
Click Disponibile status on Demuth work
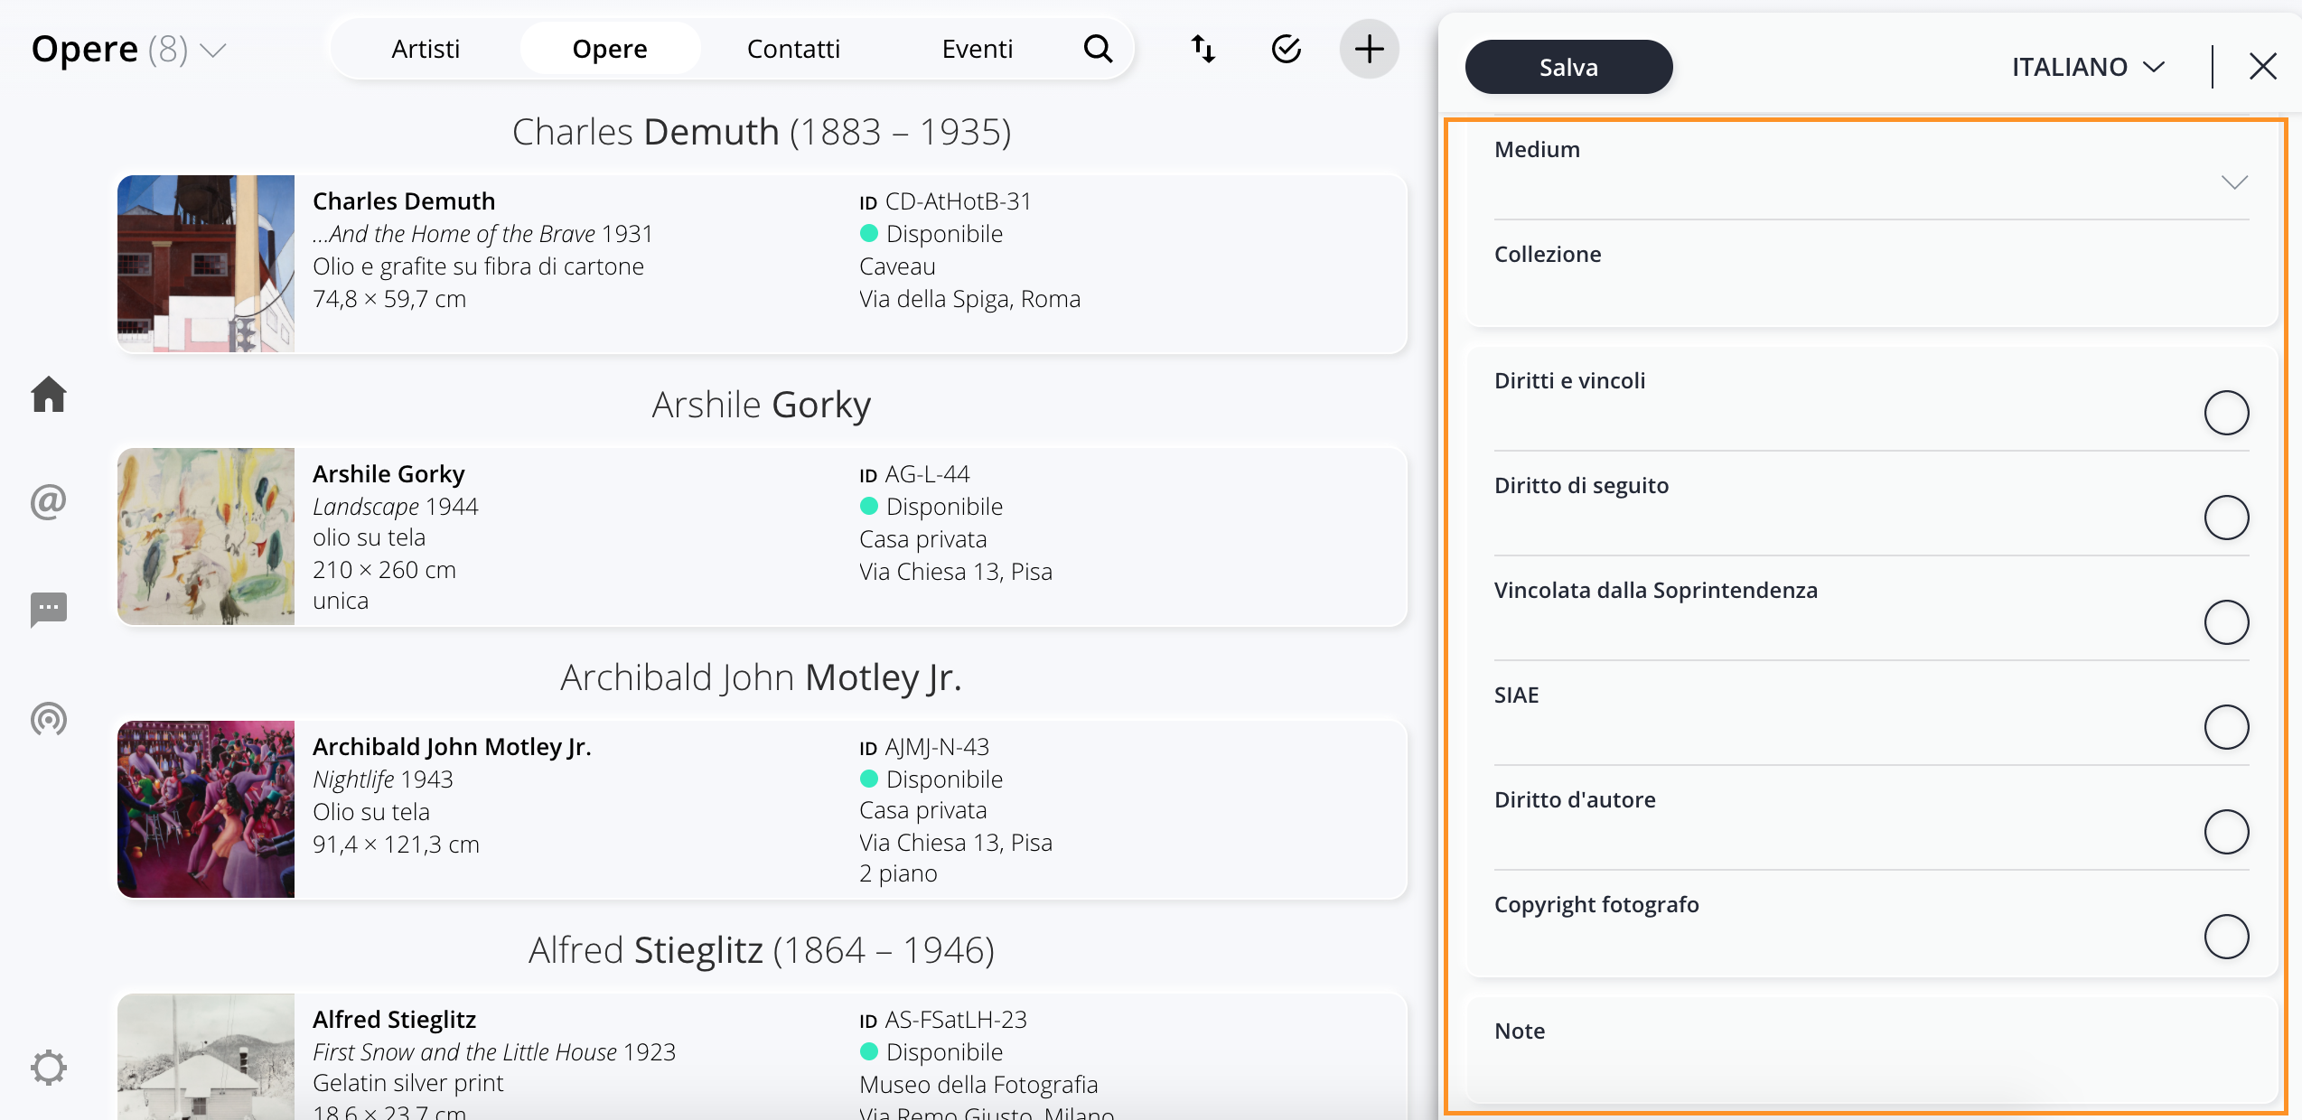coord(931,233)
